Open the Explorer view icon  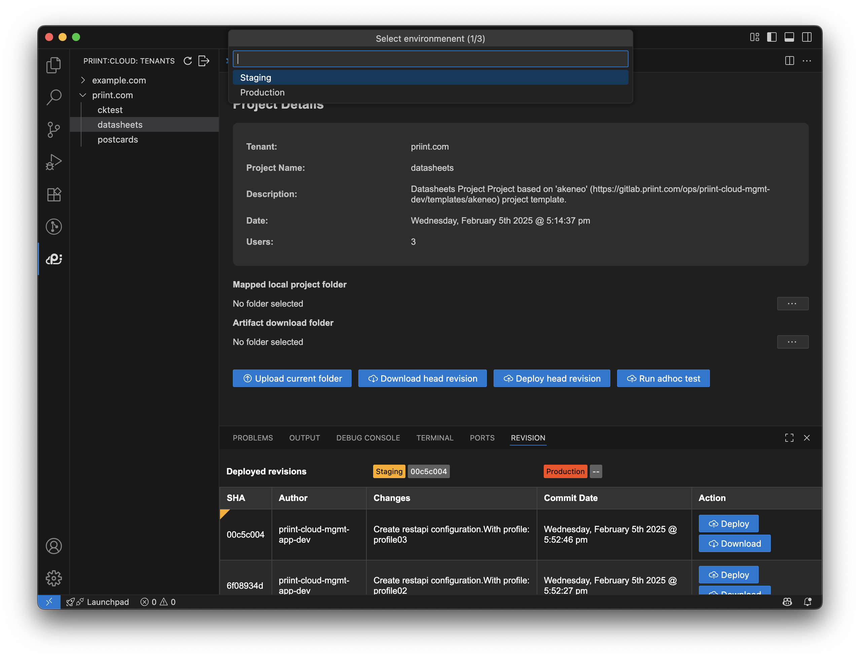(x=54, y=65)
